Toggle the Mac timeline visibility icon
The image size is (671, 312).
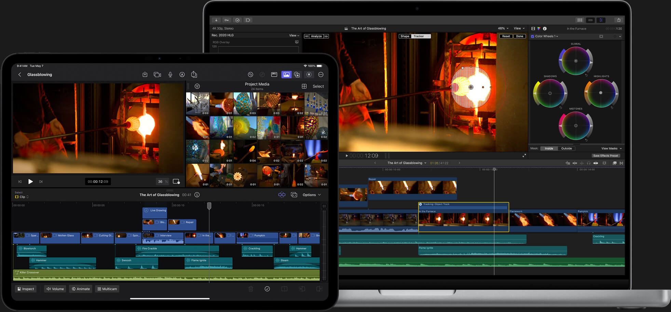point(590,20)
